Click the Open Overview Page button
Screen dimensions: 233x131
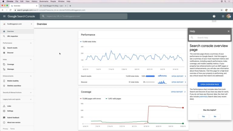[209, 84]
